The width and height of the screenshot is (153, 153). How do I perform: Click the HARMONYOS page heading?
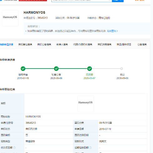[34, 12]
